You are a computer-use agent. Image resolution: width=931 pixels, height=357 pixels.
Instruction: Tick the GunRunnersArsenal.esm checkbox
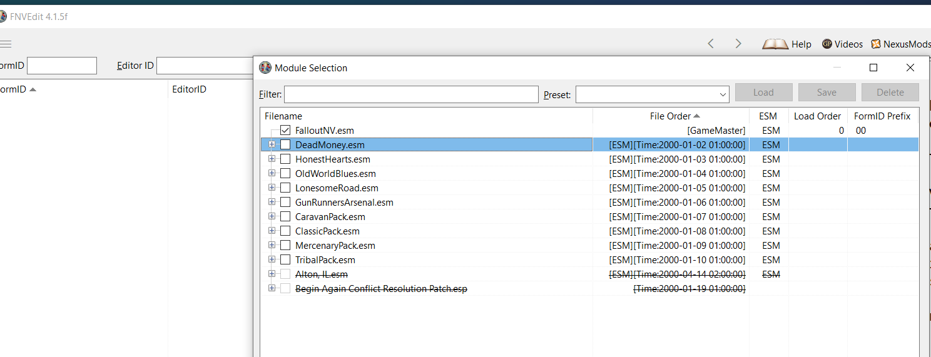(285, 202)
